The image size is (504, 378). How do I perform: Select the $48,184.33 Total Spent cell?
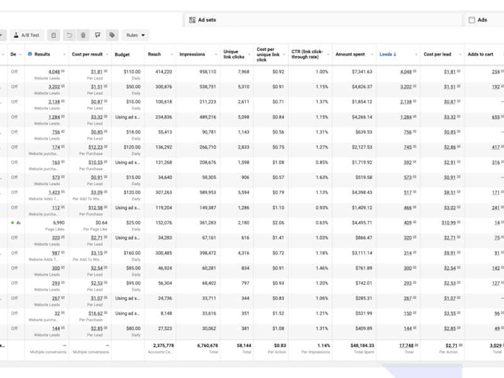coord(354,348)
